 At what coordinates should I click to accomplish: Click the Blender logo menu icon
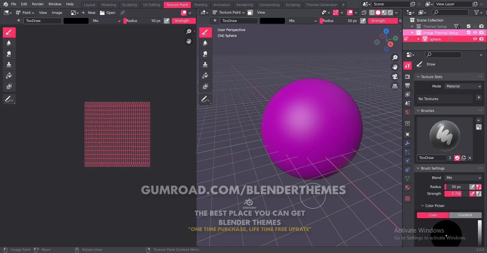coord(5,4)
